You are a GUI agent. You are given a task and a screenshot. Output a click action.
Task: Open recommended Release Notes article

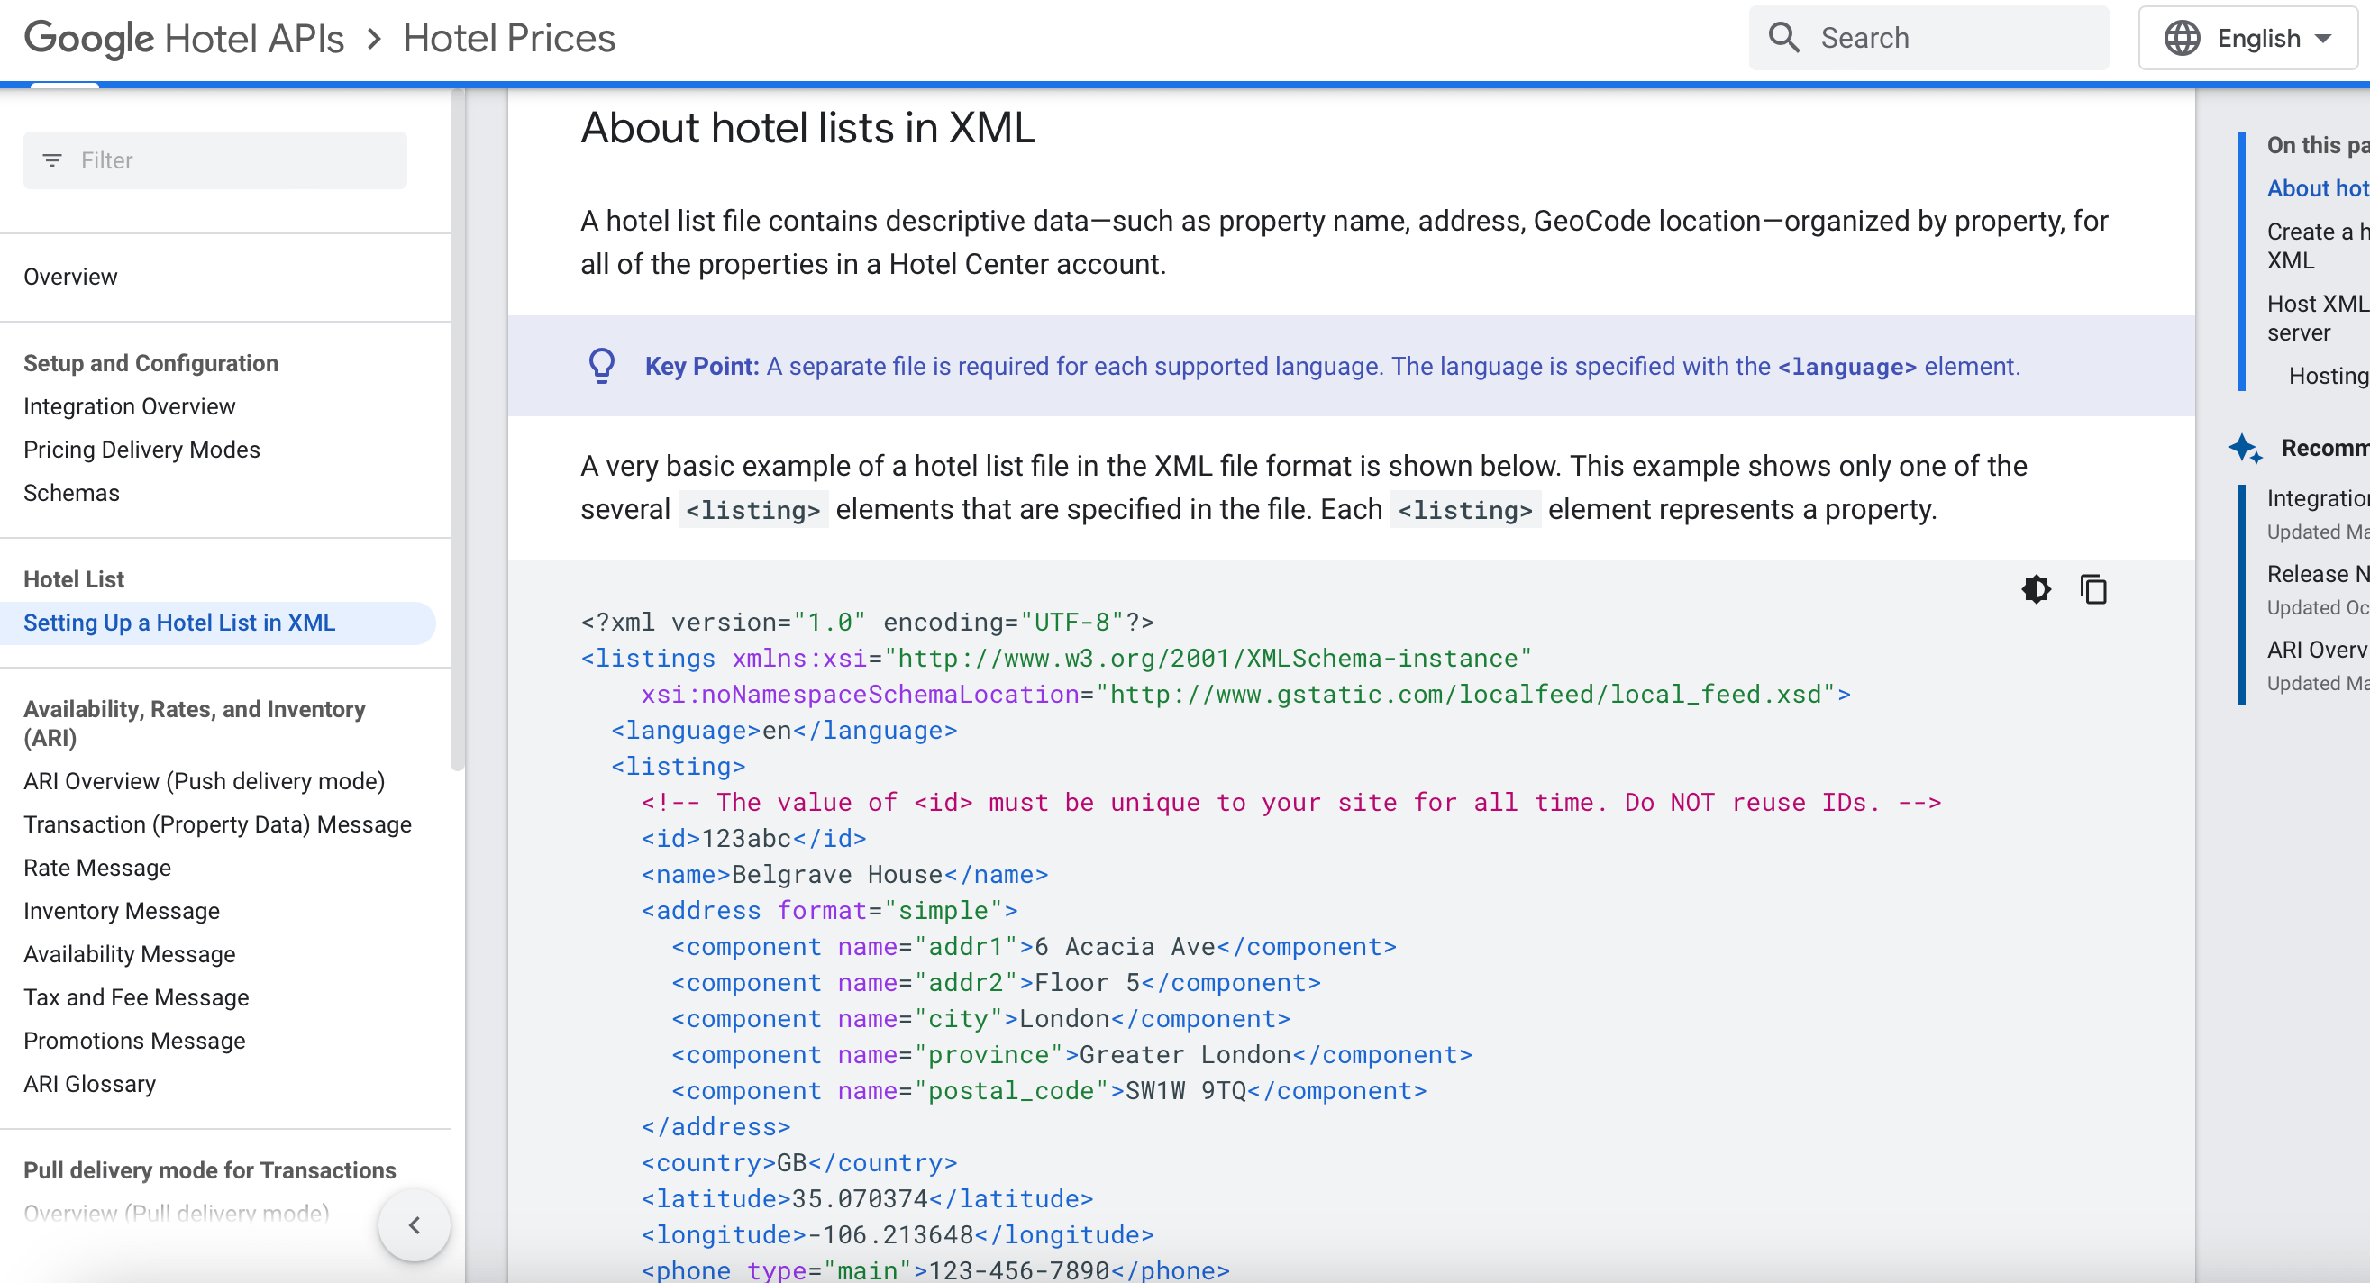(x=2318, y=574)
